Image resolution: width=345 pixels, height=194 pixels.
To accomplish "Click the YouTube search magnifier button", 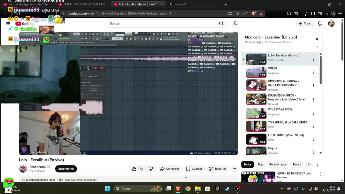I will (x=221, y=24).
